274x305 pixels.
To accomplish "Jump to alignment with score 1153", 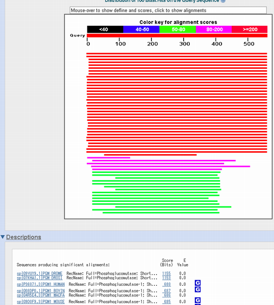I will pyautogui.click(x=167, y=278).
